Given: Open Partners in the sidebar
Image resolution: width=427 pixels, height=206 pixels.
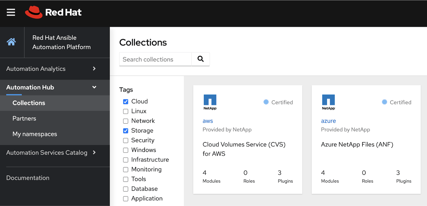Looking at the screenshot, I should 24,119.
